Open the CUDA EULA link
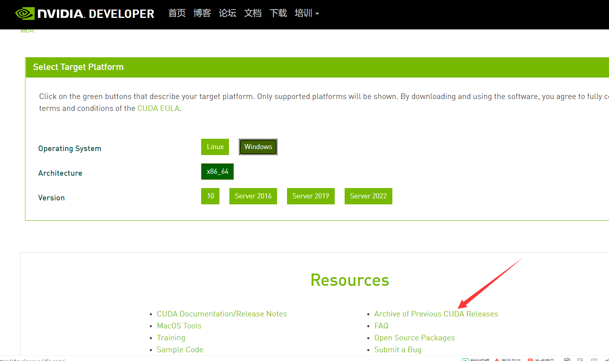Image resolution: width=609 pixels, height=361 pixels. click(x=159, y=108)
